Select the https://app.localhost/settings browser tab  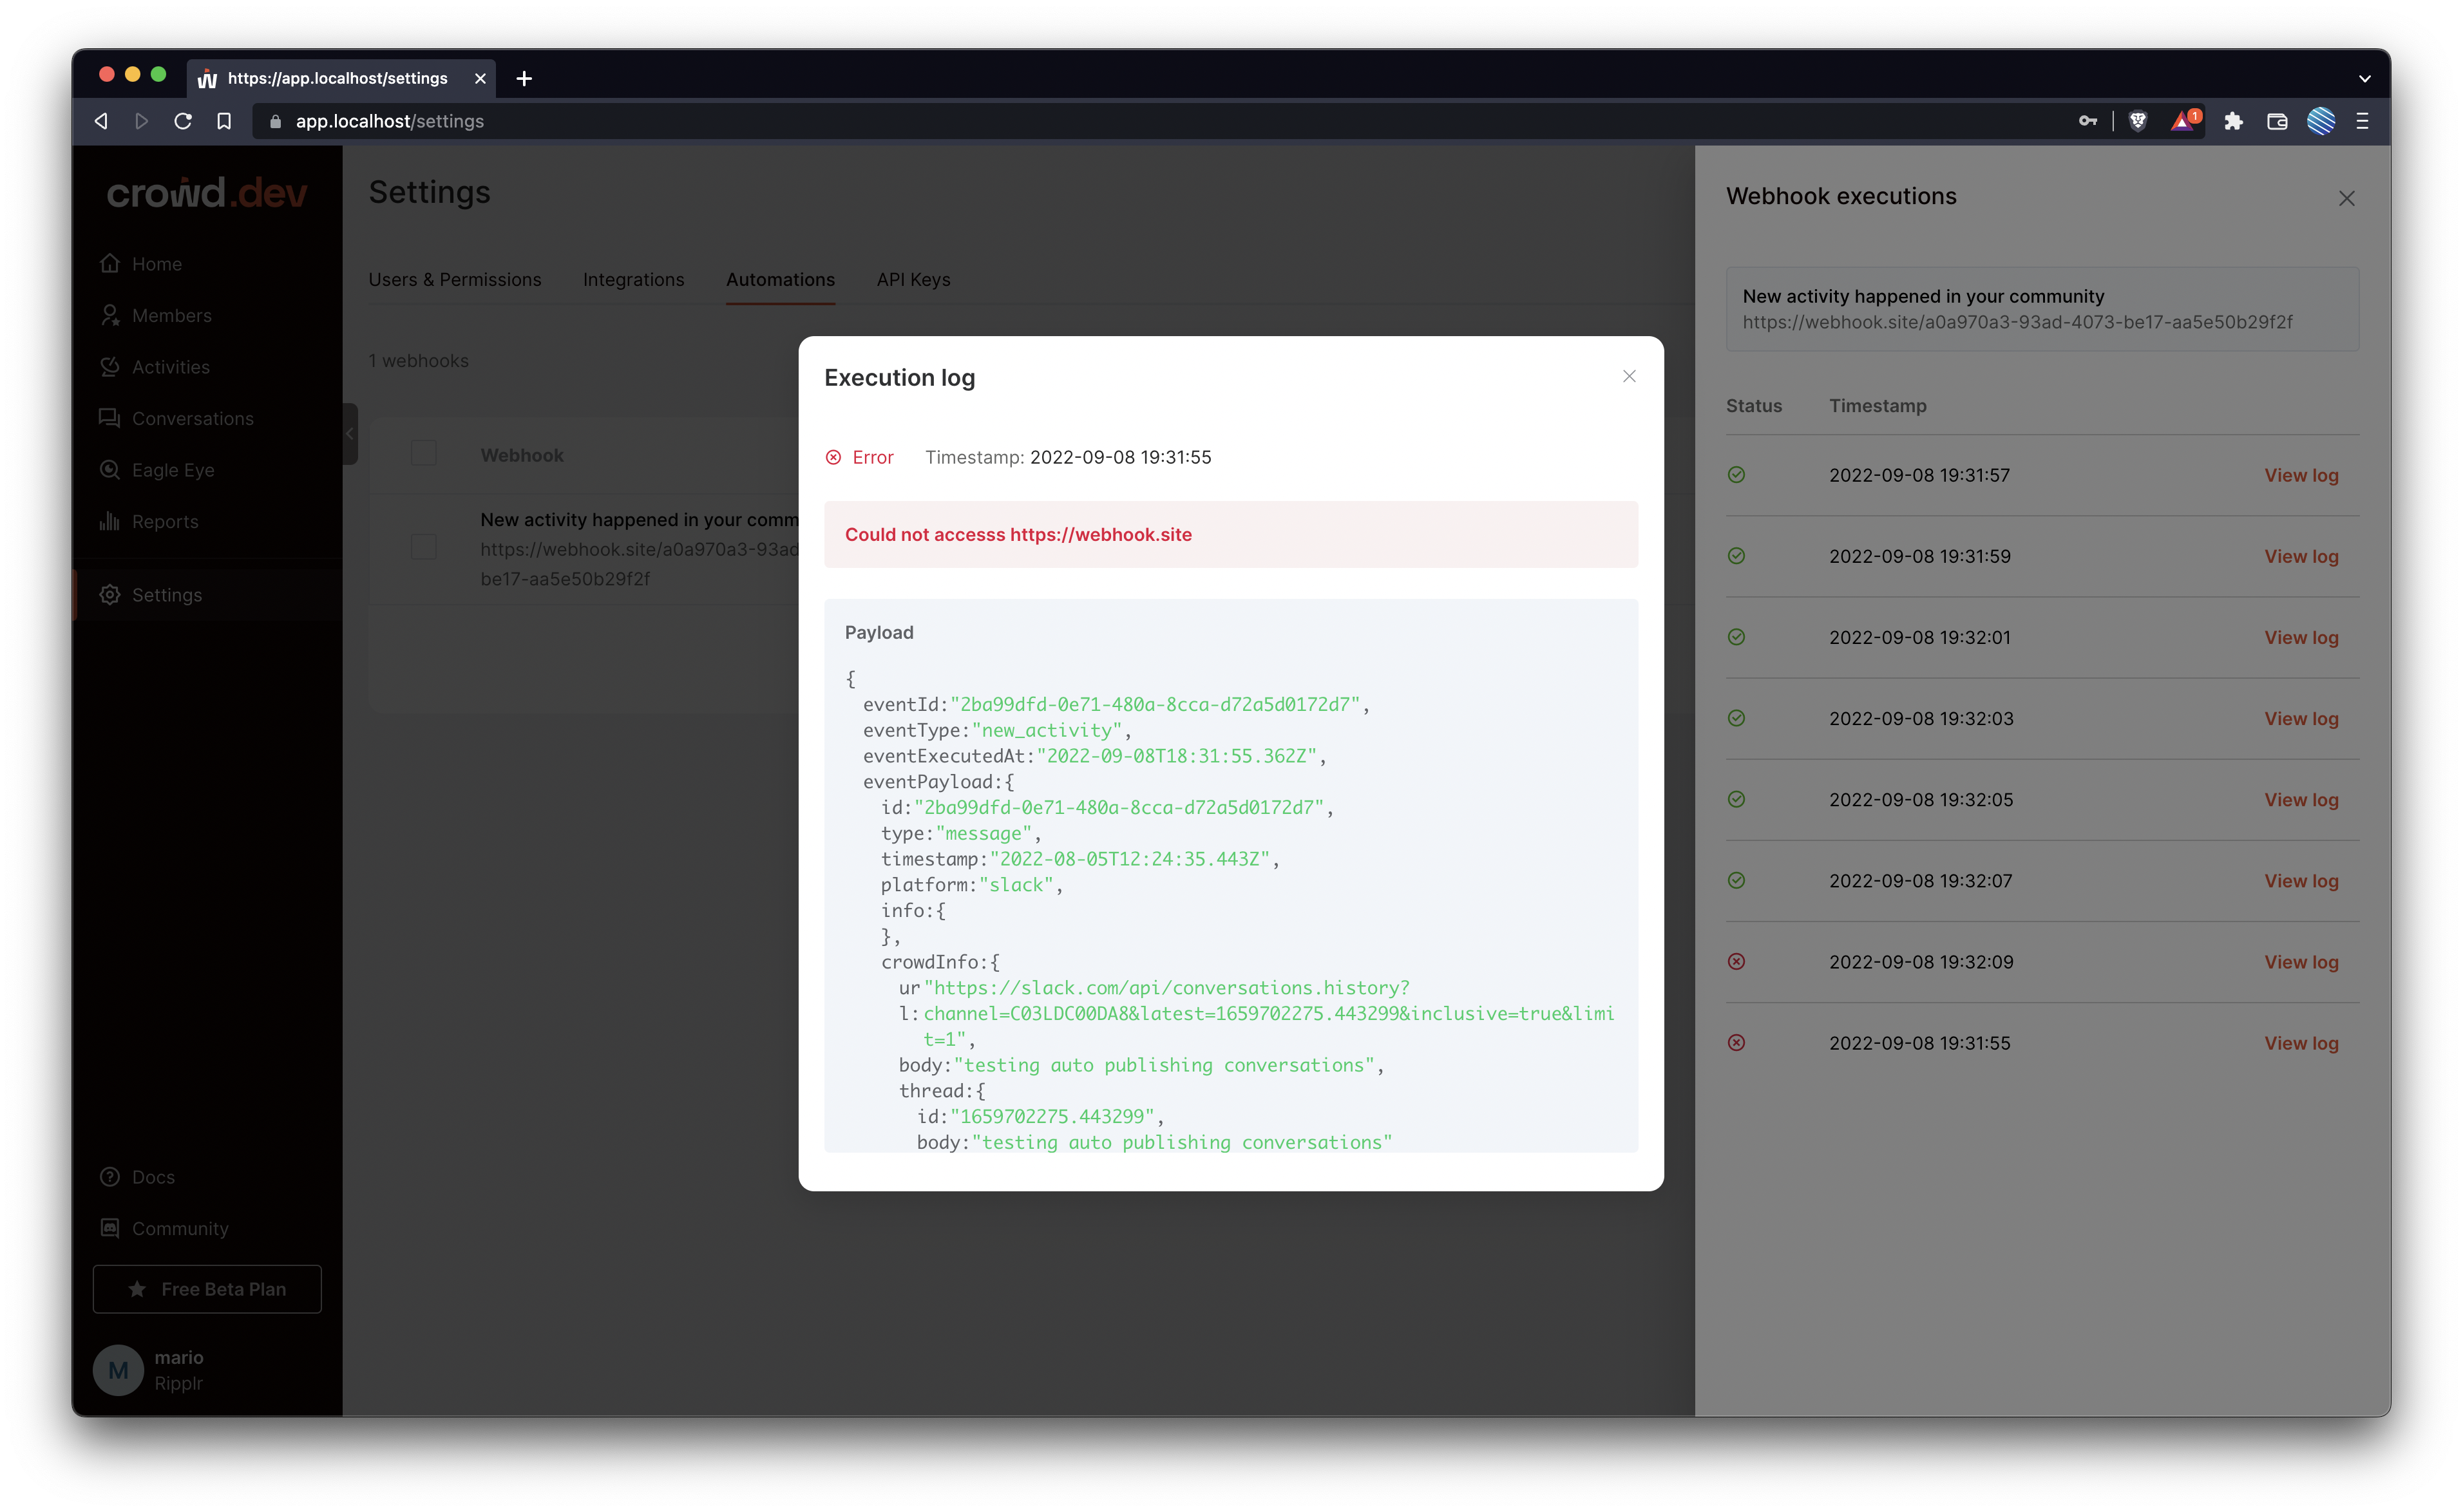tap(340, 78)
